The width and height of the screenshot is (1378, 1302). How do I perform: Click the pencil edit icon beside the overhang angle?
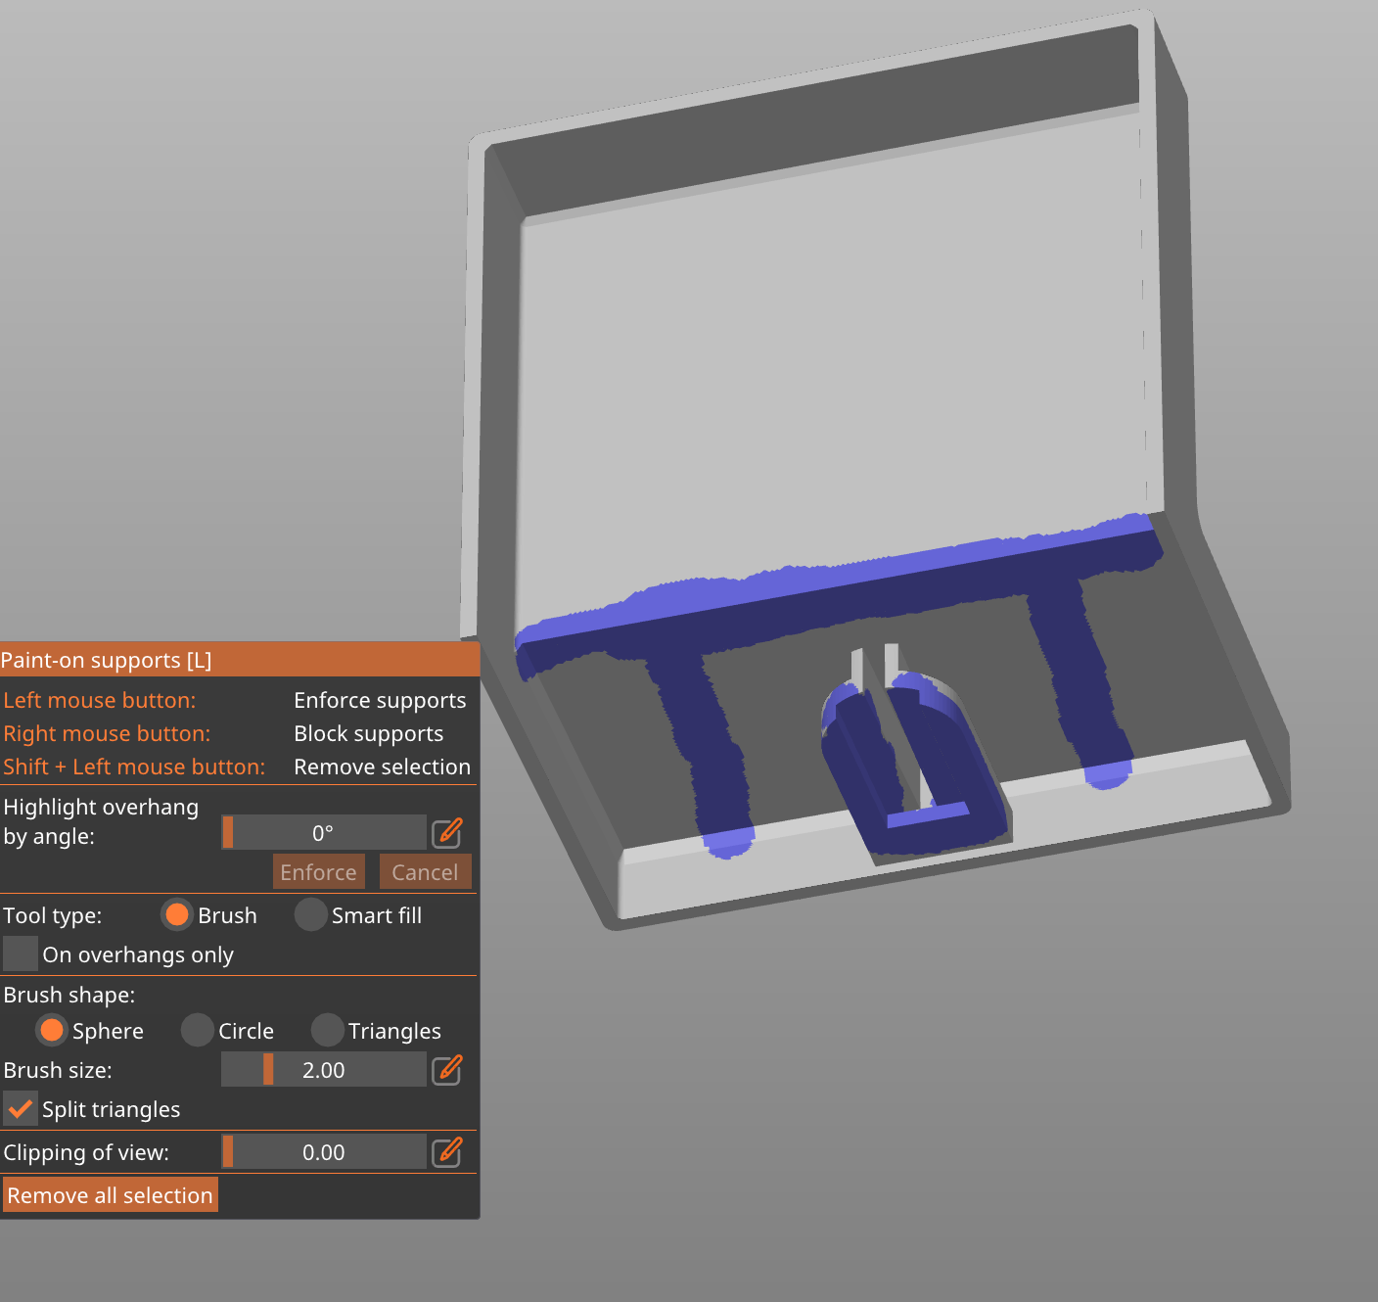[447, 832]
